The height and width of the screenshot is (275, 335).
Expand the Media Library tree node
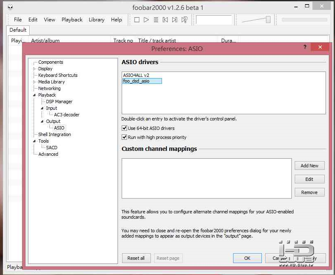tap(34, 82)
